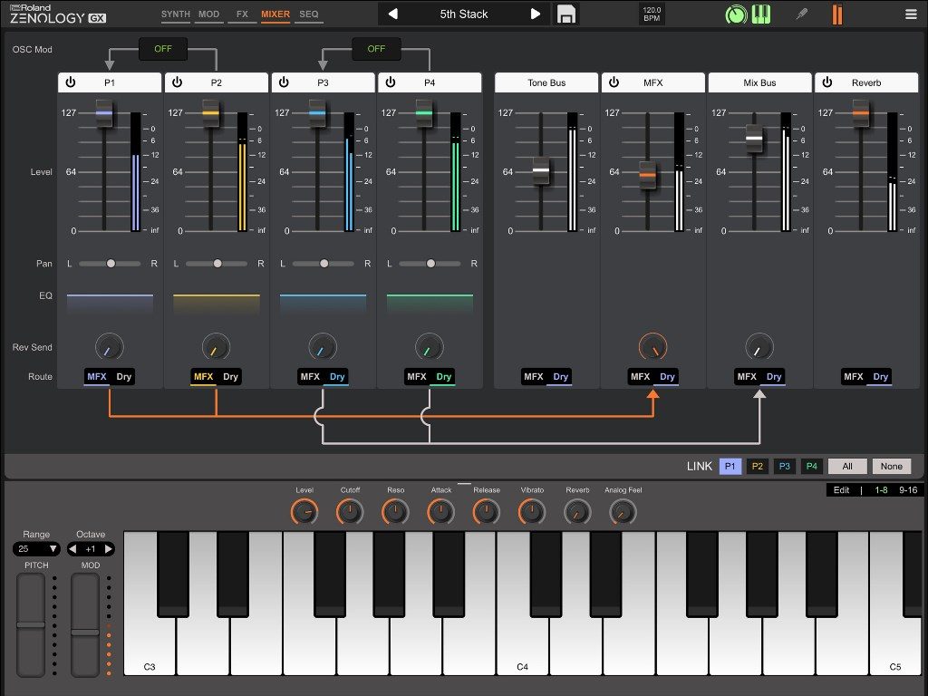Click the P3 pan slider knob
This screenshot has width=928, height=696.
click(324, 264)
